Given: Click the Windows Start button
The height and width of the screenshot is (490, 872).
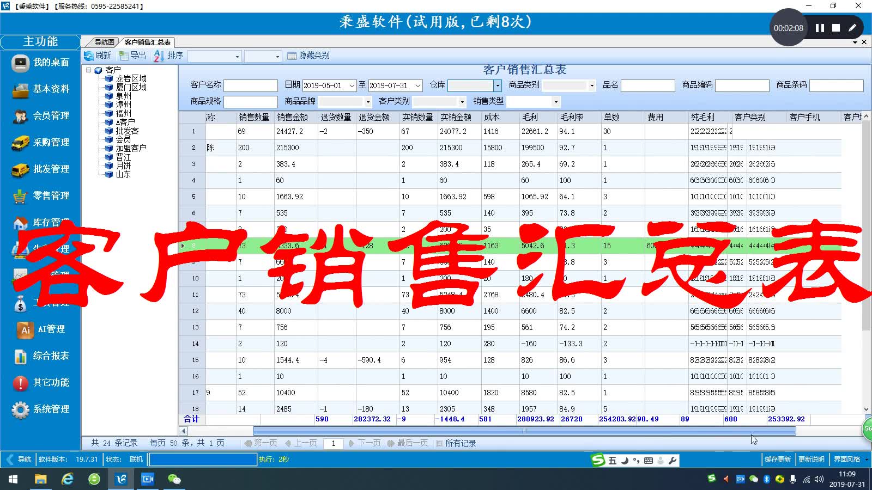Looking at the screenshot, I should click(13, 479).
